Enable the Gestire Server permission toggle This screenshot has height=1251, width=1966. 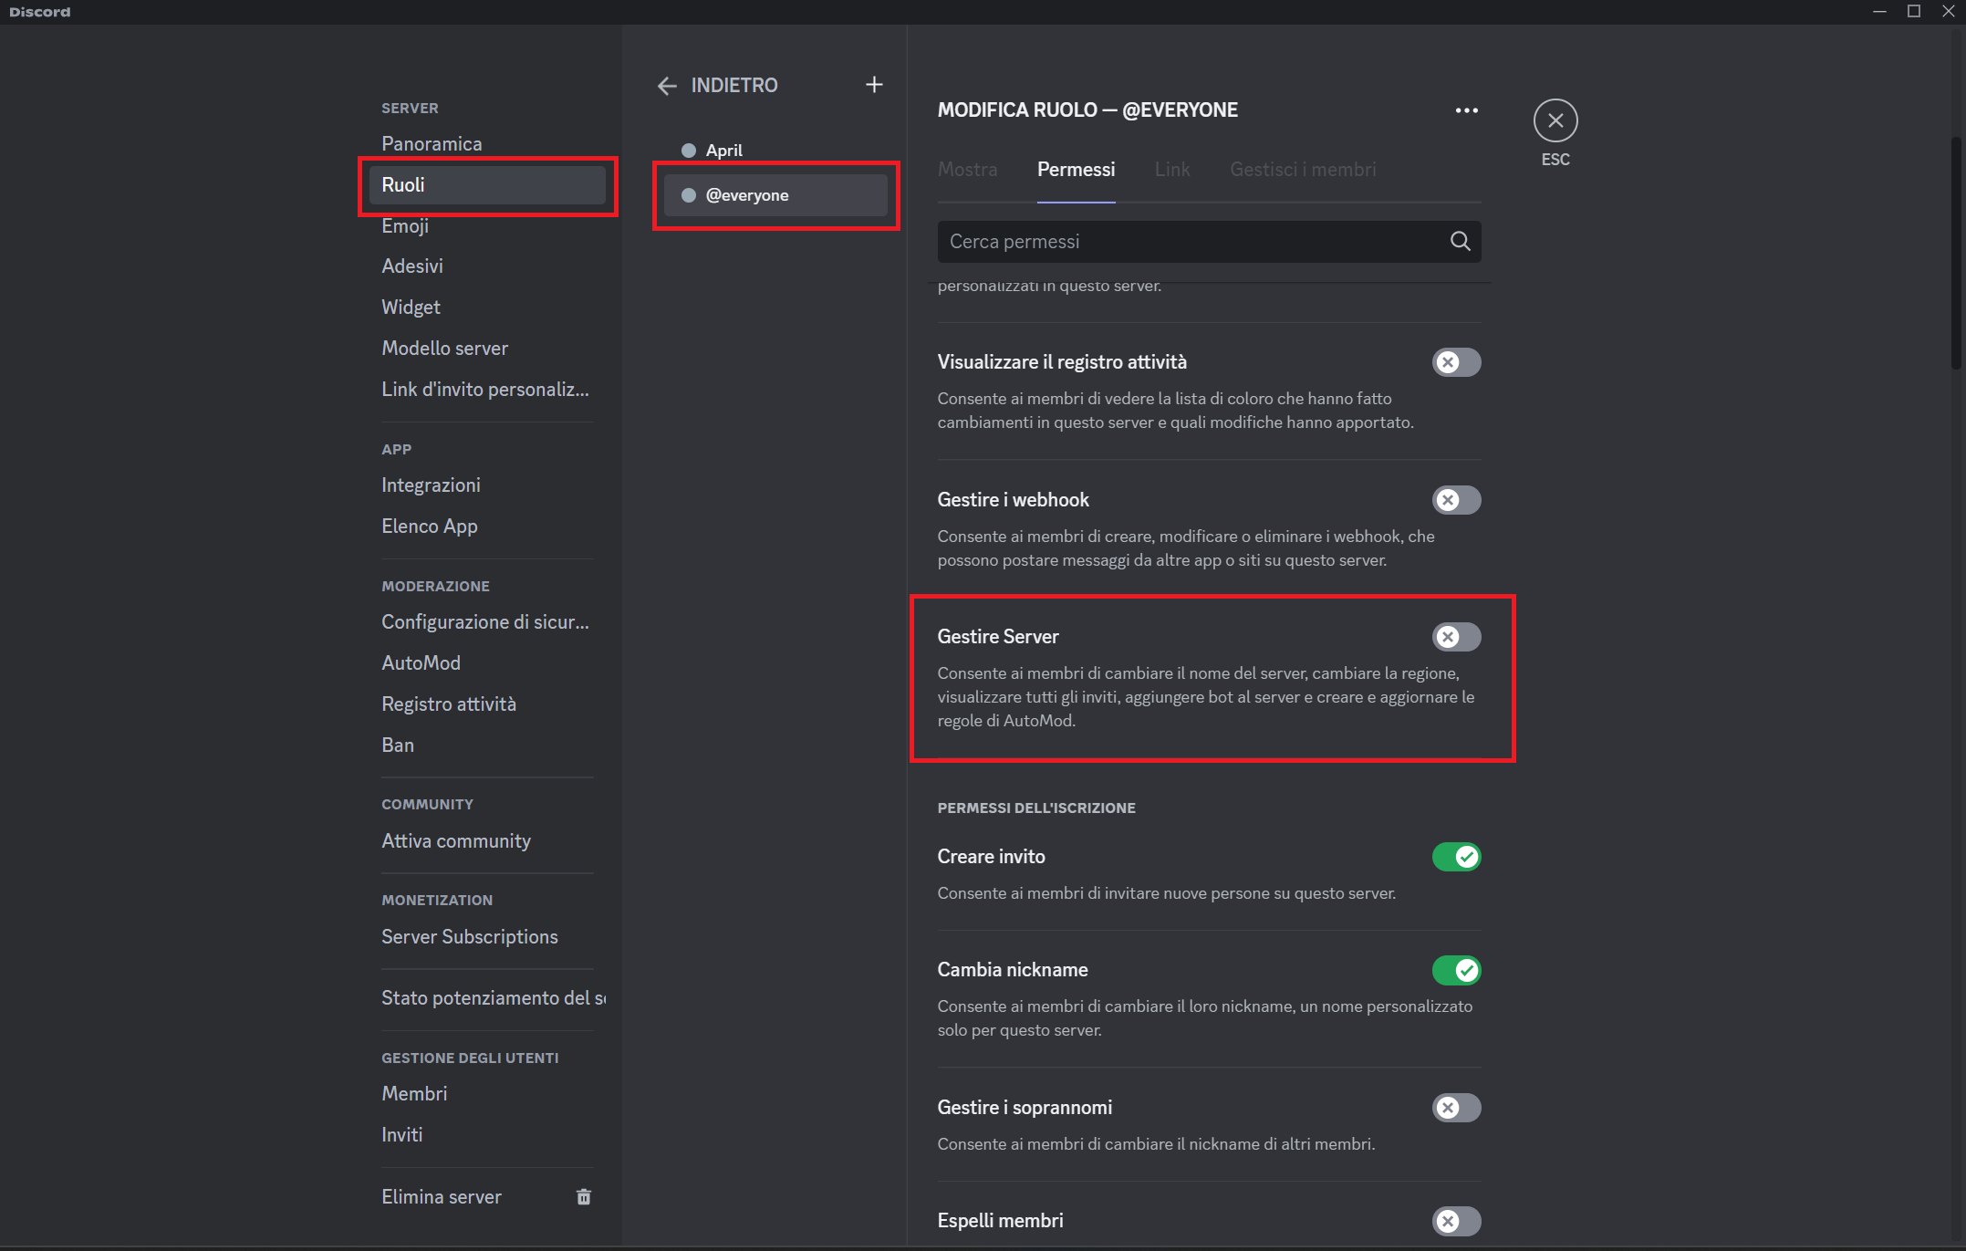click(x=1455, y=637)
